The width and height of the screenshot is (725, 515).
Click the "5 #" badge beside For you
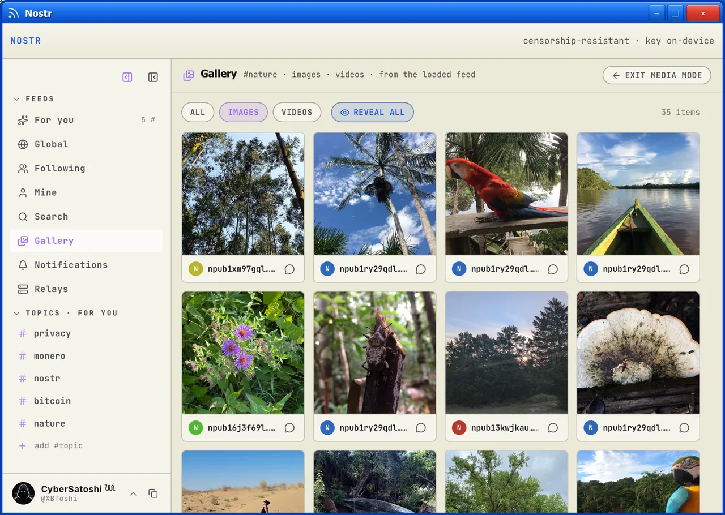[148, 120]
